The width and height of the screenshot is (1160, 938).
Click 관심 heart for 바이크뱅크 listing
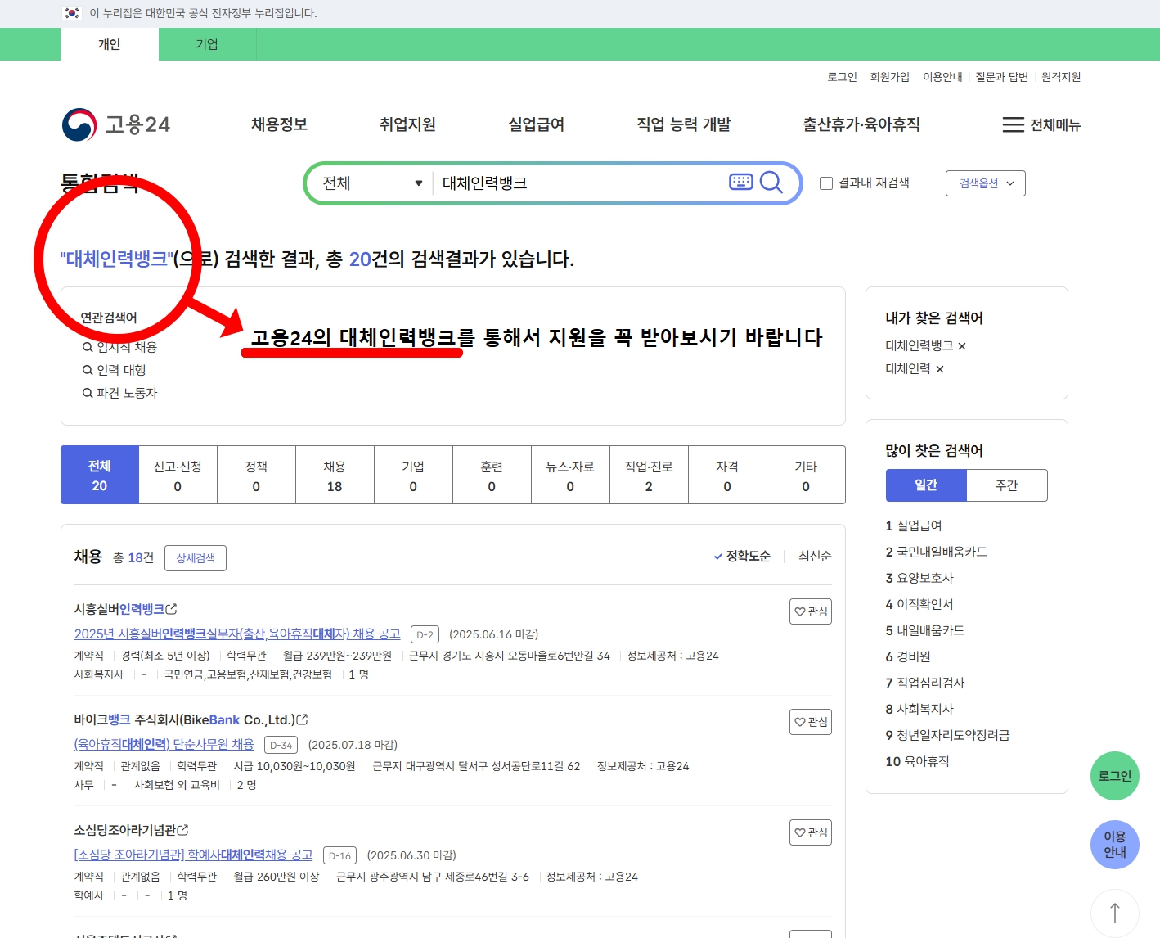click(810, 722)
